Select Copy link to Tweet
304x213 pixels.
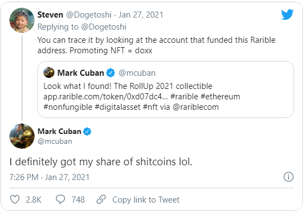[x=146, y=200]
